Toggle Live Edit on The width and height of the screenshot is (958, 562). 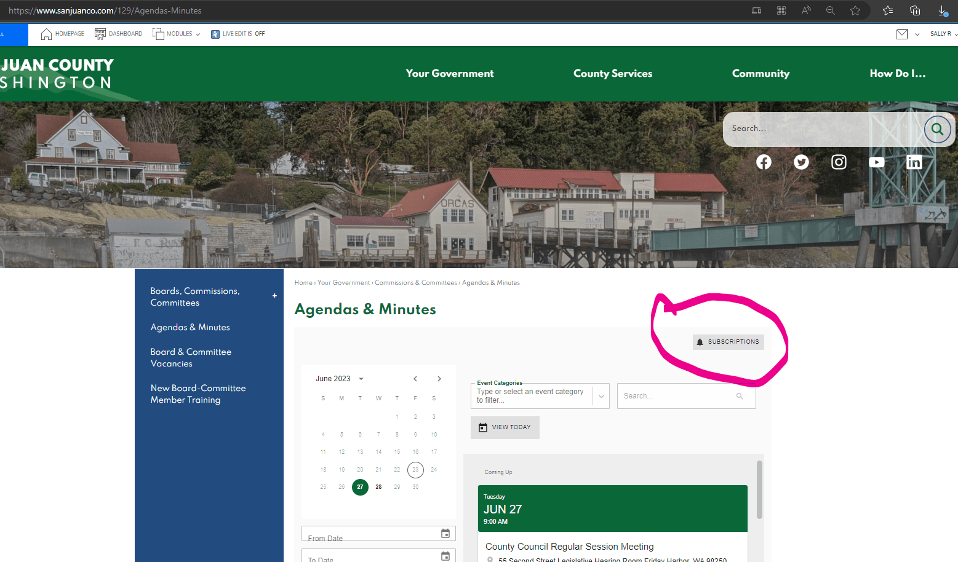(x=238, y=34)
